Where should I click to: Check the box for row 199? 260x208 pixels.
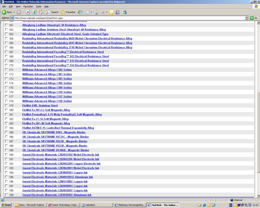coord(6,195)
